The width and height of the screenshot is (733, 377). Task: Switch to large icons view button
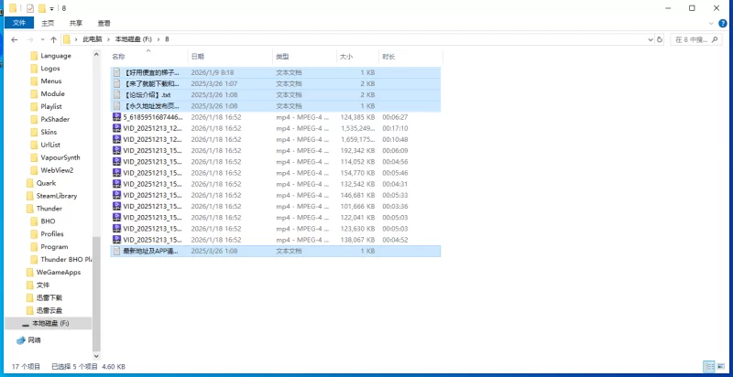(x=721, y=366)
